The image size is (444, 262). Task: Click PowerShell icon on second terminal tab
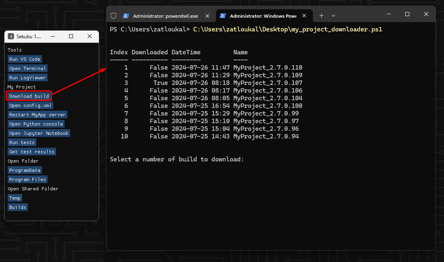[x=223, y=16]
